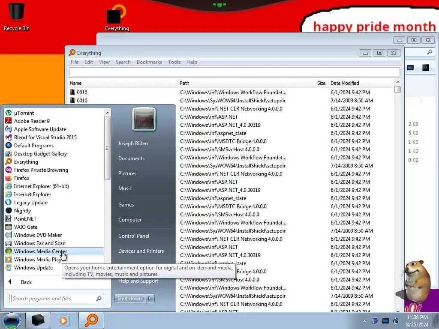Open the Everything desktop shortcut icon
The image size is (439, 329).
(117, 17)
